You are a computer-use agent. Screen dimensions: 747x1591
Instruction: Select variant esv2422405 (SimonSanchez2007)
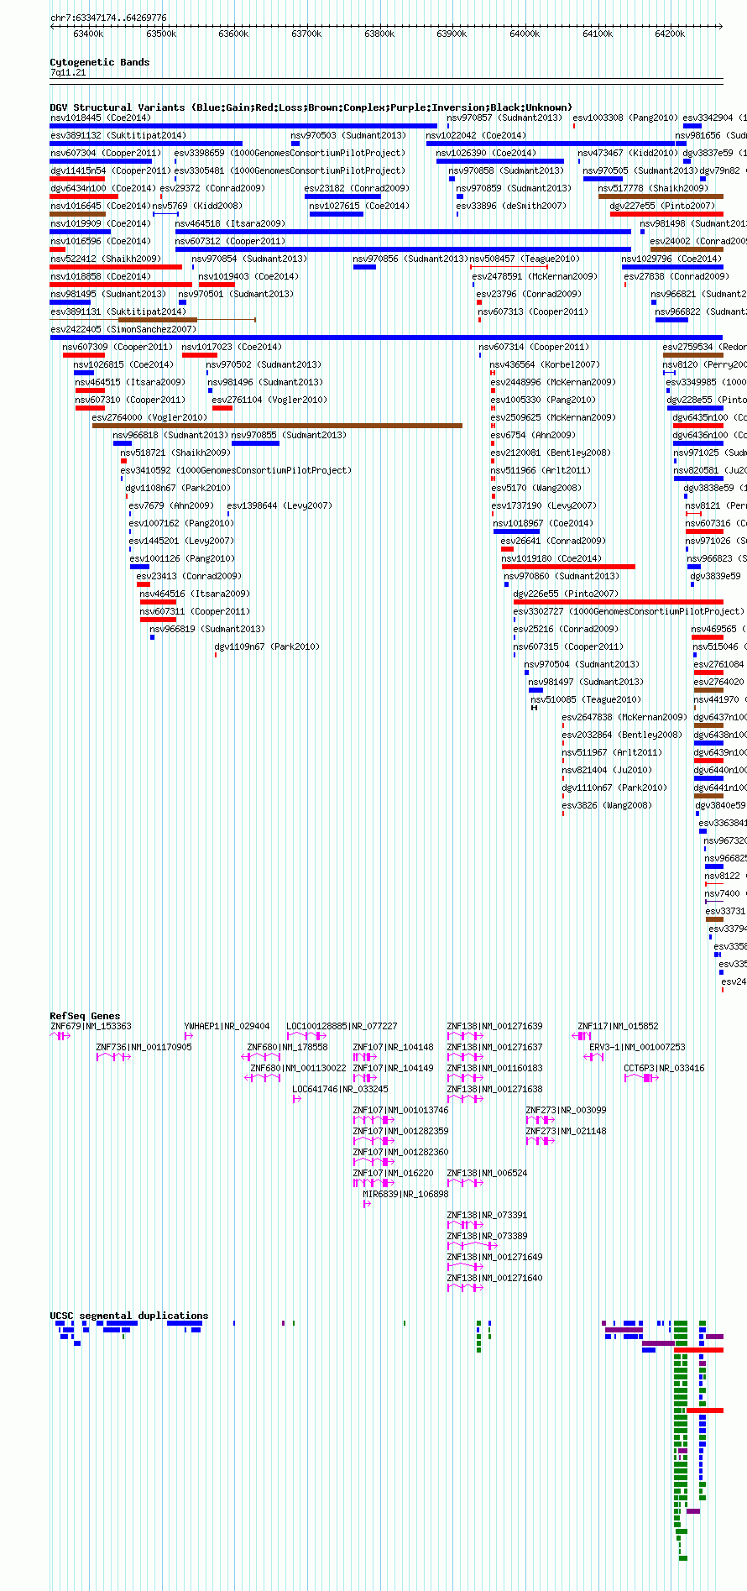point(123,329)
